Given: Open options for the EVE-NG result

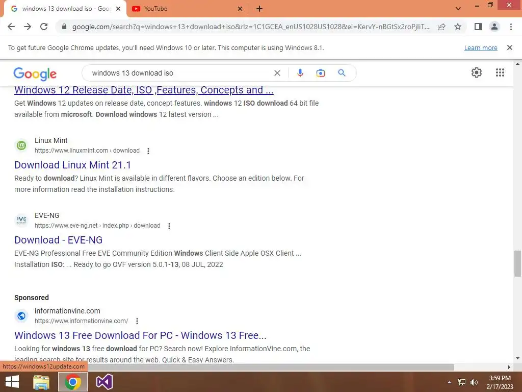Looking at the screenshot, I should (x=169, y=226).
